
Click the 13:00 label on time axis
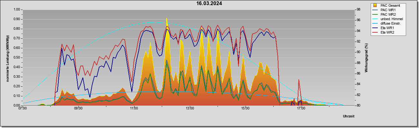click(190, 109)
